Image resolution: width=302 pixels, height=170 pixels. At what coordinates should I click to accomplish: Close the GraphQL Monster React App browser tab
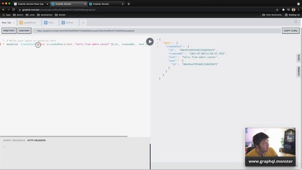[47, 4]
